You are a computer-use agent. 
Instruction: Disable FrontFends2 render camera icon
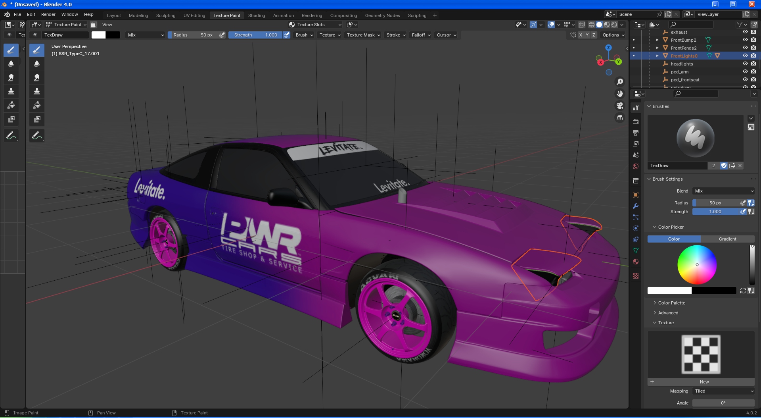click(753, 48)
